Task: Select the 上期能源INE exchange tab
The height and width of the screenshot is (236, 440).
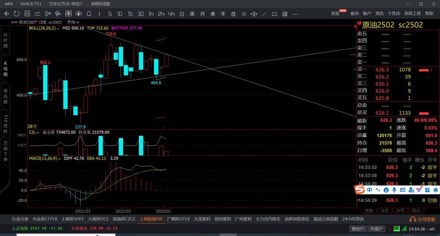Action: pyautogui.click(x=151, y=219)
